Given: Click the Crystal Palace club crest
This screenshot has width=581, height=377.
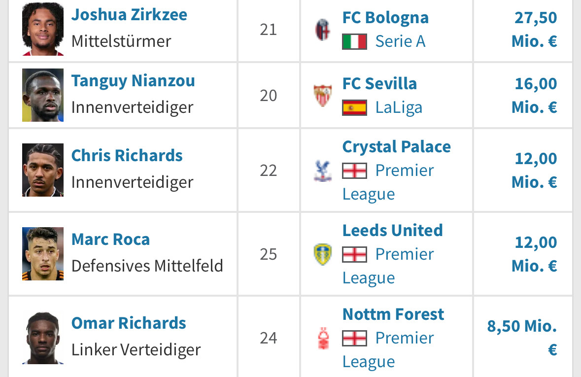Looking at the screenshot, I should coord(323,171).
